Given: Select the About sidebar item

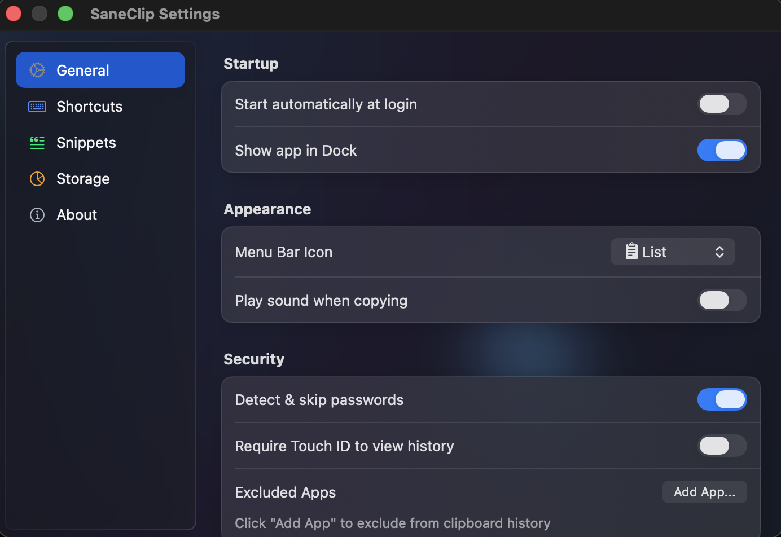Looking at the screenshot, I should [100, 215].
